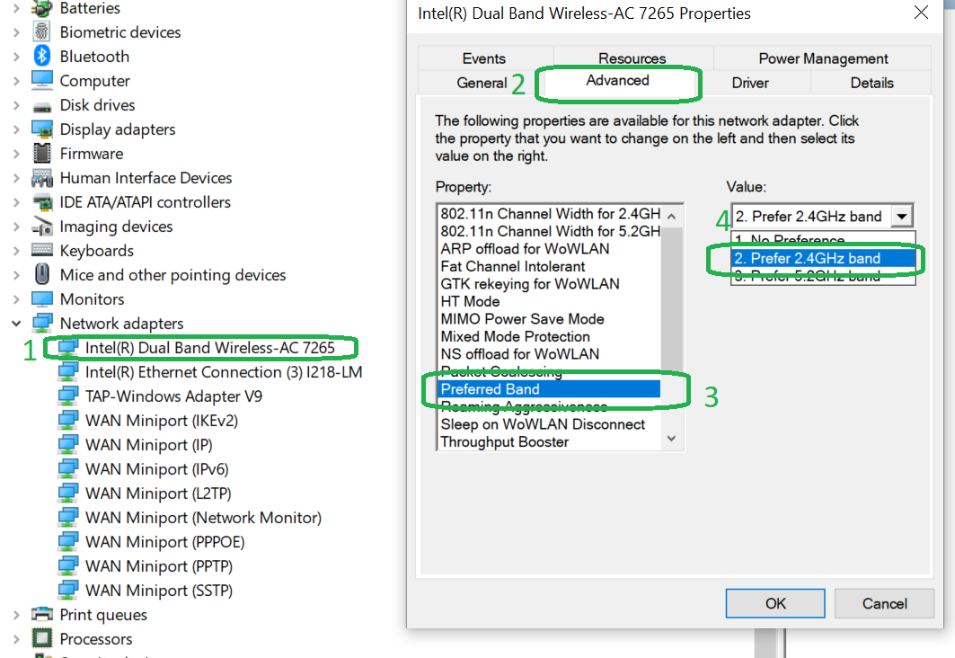Select MIMO Power Save Mode property
Image resolution: width=955 pixels, height=658 pixels.
point(549,318)
